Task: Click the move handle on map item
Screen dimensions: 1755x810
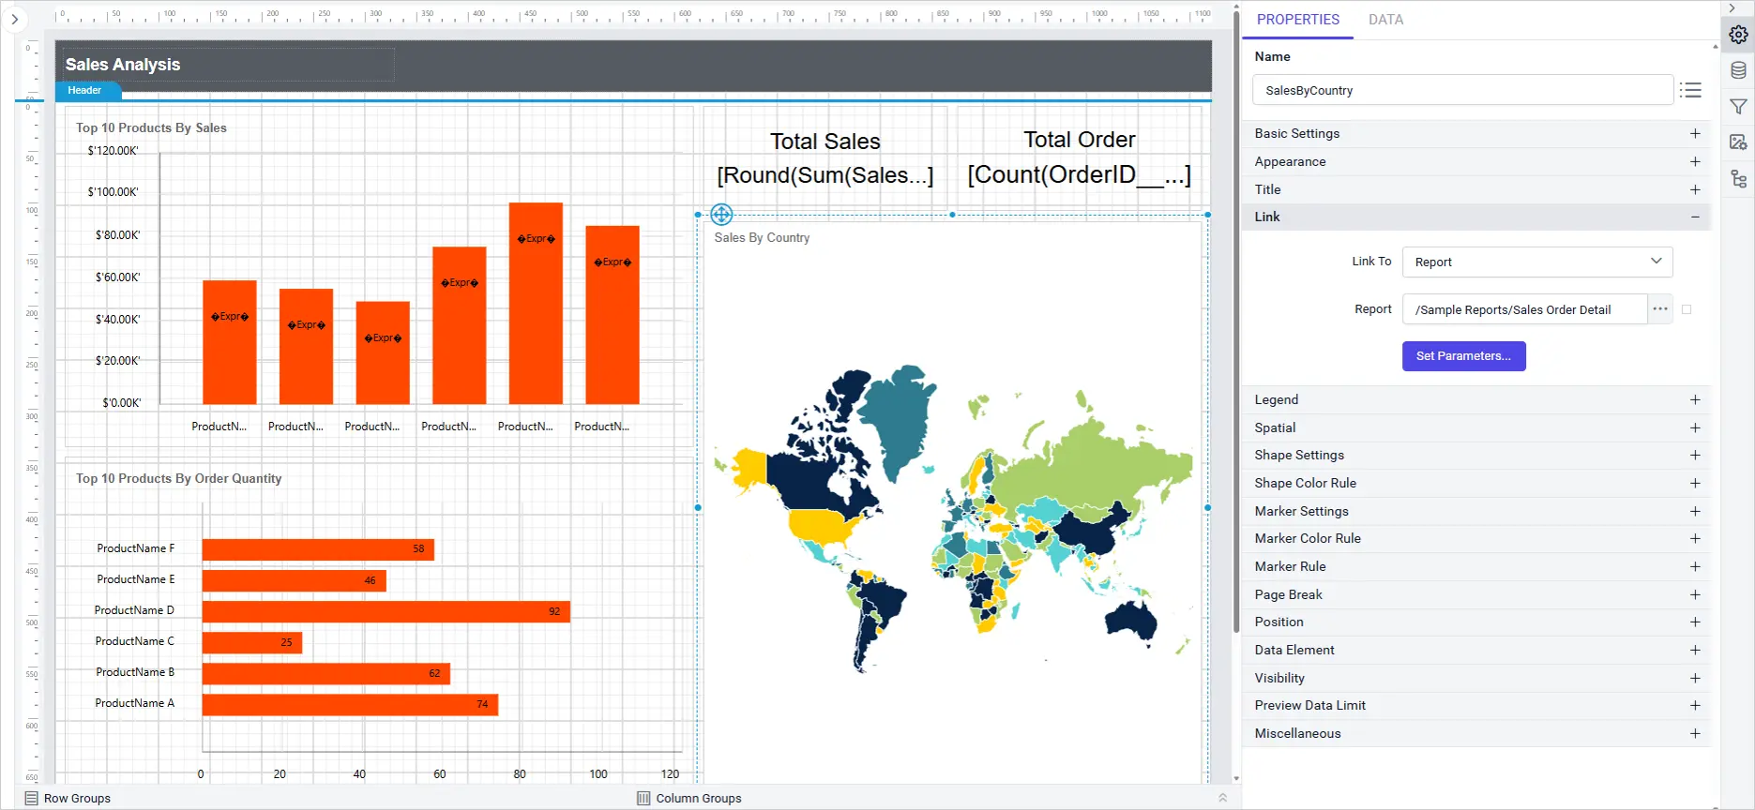Action: coord(721,215)
